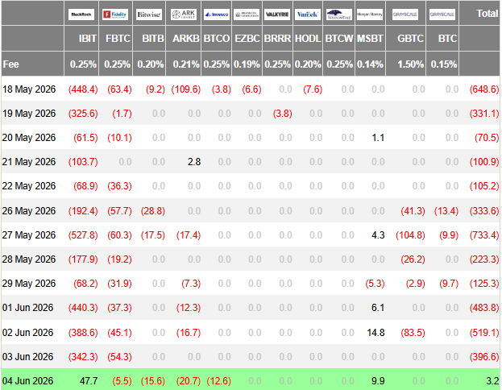The image size is (502, 390).
Task: Click the (109.6) ARKB value
Action: click(186, 89)
